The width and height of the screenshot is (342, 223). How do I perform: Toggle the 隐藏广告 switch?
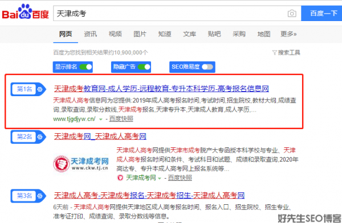pos(144,67)
